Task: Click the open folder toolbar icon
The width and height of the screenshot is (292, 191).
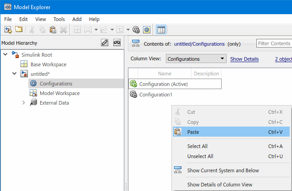Action: click(x=19, y=29)
